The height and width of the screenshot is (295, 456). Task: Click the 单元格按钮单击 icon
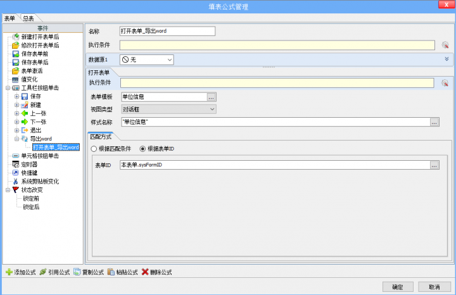(x=15, y=156)
